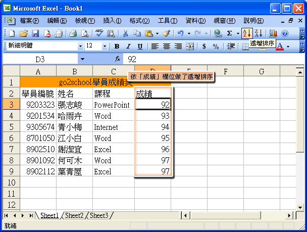
Task: Click the Select All corner button
Action: pyautogui.click(x=11, y=71)
